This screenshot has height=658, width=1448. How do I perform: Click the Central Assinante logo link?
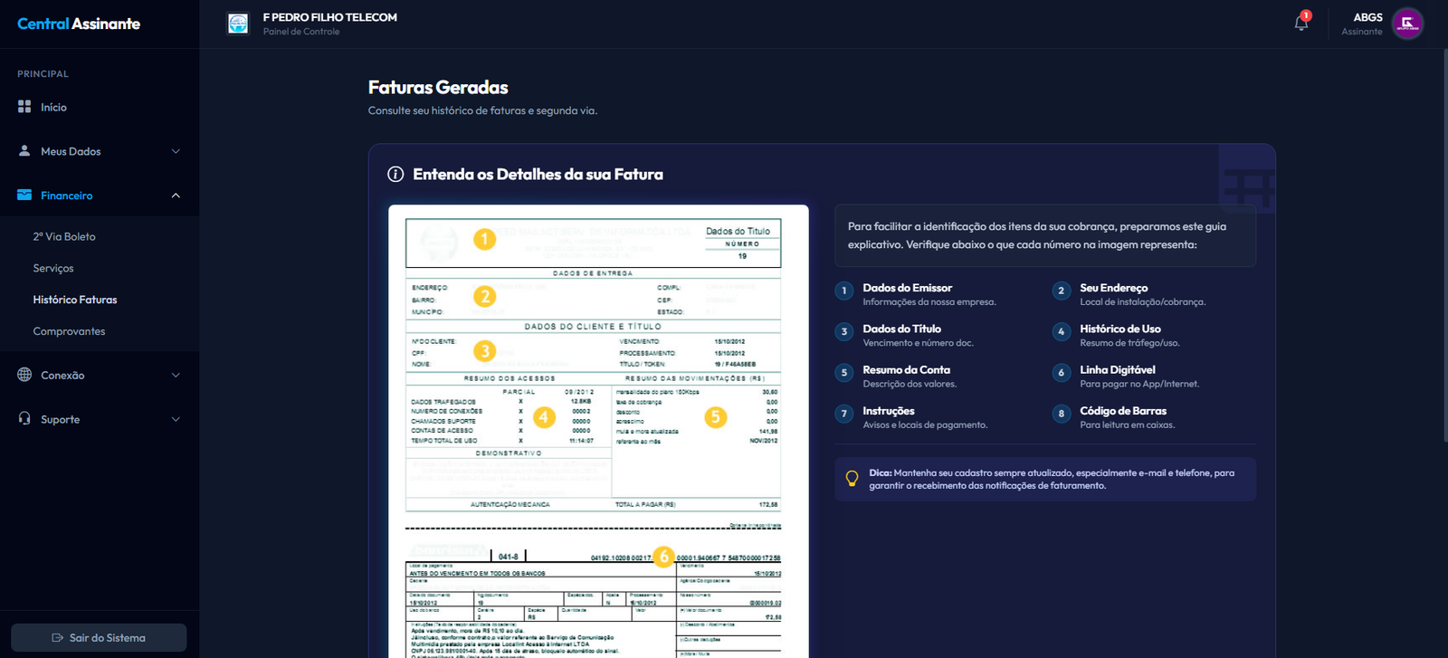click(x=79, y=24)
